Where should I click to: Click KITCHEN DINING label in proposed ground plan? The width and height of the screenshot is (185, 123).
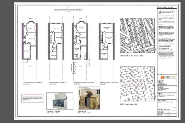point(77,49)
